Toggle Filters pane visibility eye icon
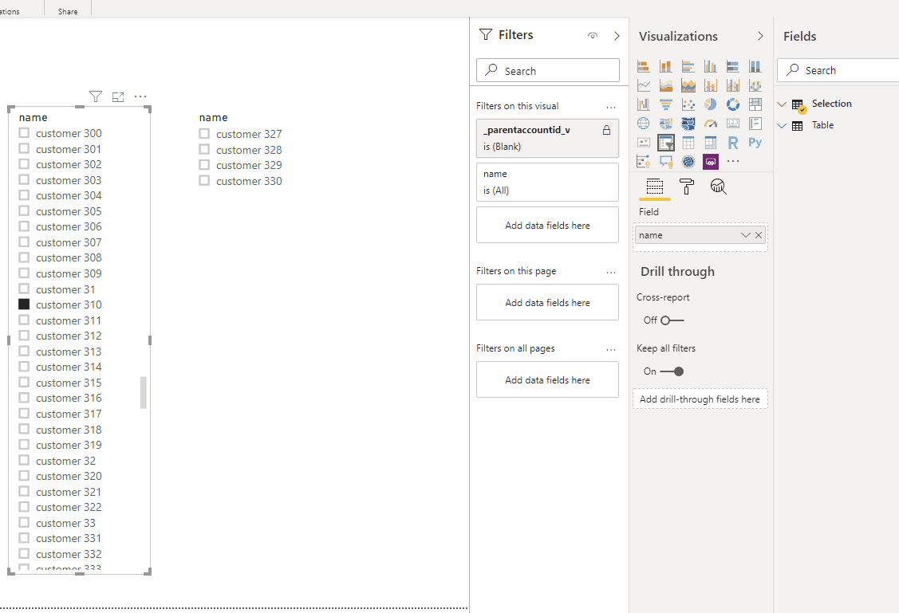This screenshot has height=613, width=899. (593, 36)
